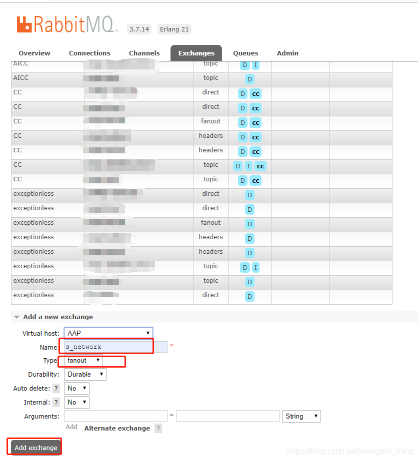Click the CC badge on the first CC direct exchange

click(x=255, y=94)
